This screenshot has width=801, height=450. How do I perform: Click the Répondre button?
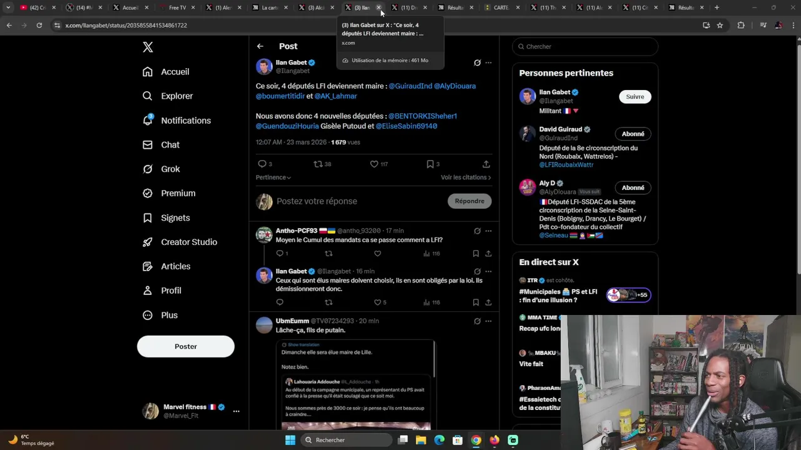[469, 201]
